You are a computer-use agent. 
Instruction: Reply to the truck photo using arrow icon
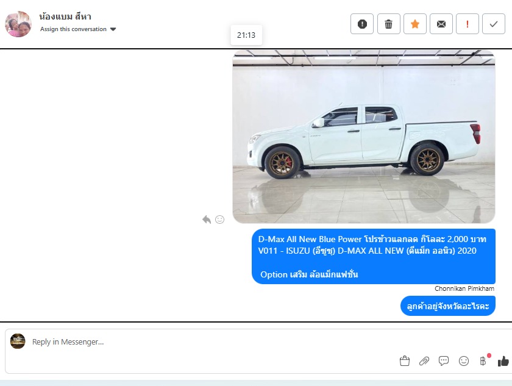(x=207, y=220)
